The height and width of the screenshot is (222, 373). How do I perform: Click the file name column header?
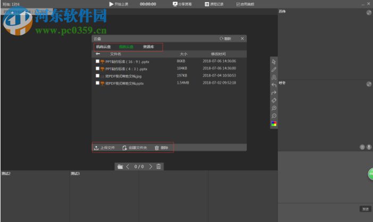115,54
